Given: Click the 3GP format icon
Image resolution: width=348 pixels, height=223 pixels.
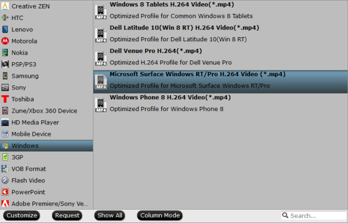Looking at the screenshot, I should click(5, 157).
